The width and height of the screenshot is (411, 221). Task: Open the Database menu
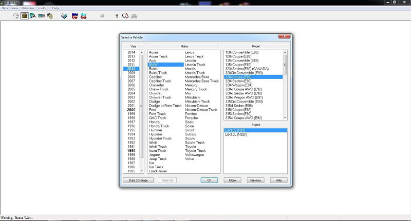(x=28, y=9)
